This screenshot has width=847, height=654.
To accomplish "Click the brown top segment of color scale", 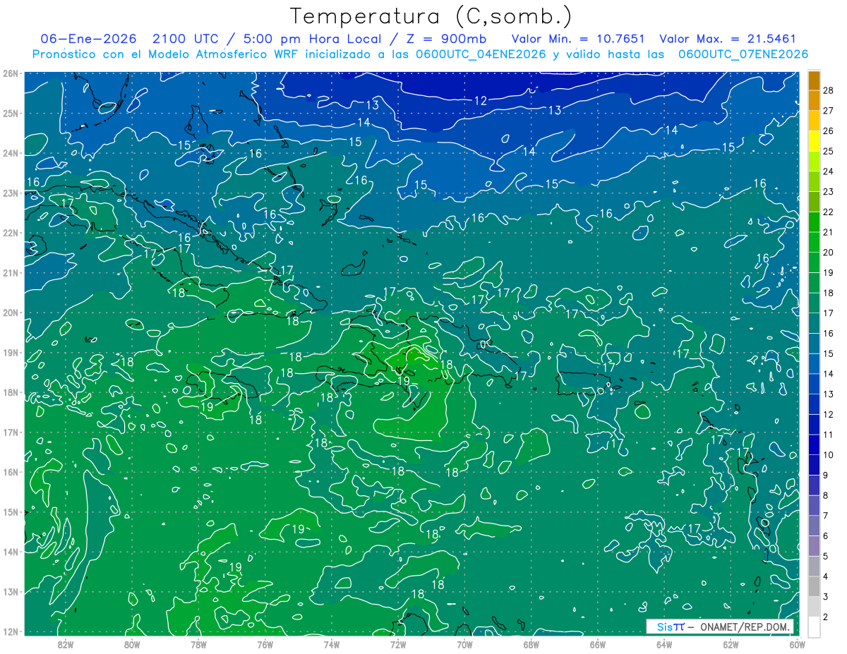I will pyautogui.click(x=814, y=80).
